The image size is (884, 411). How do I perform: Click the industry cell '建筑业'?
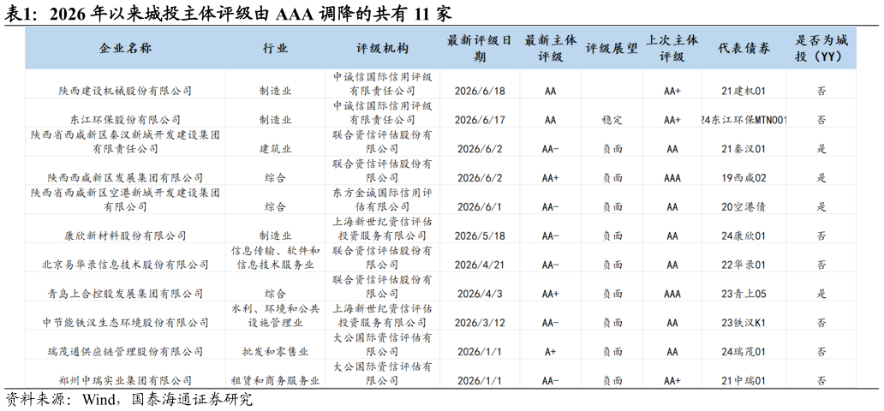pos(275,149)
